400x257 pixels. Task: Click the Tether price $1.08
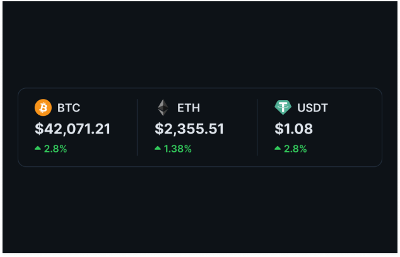click(x=295, y=129)
